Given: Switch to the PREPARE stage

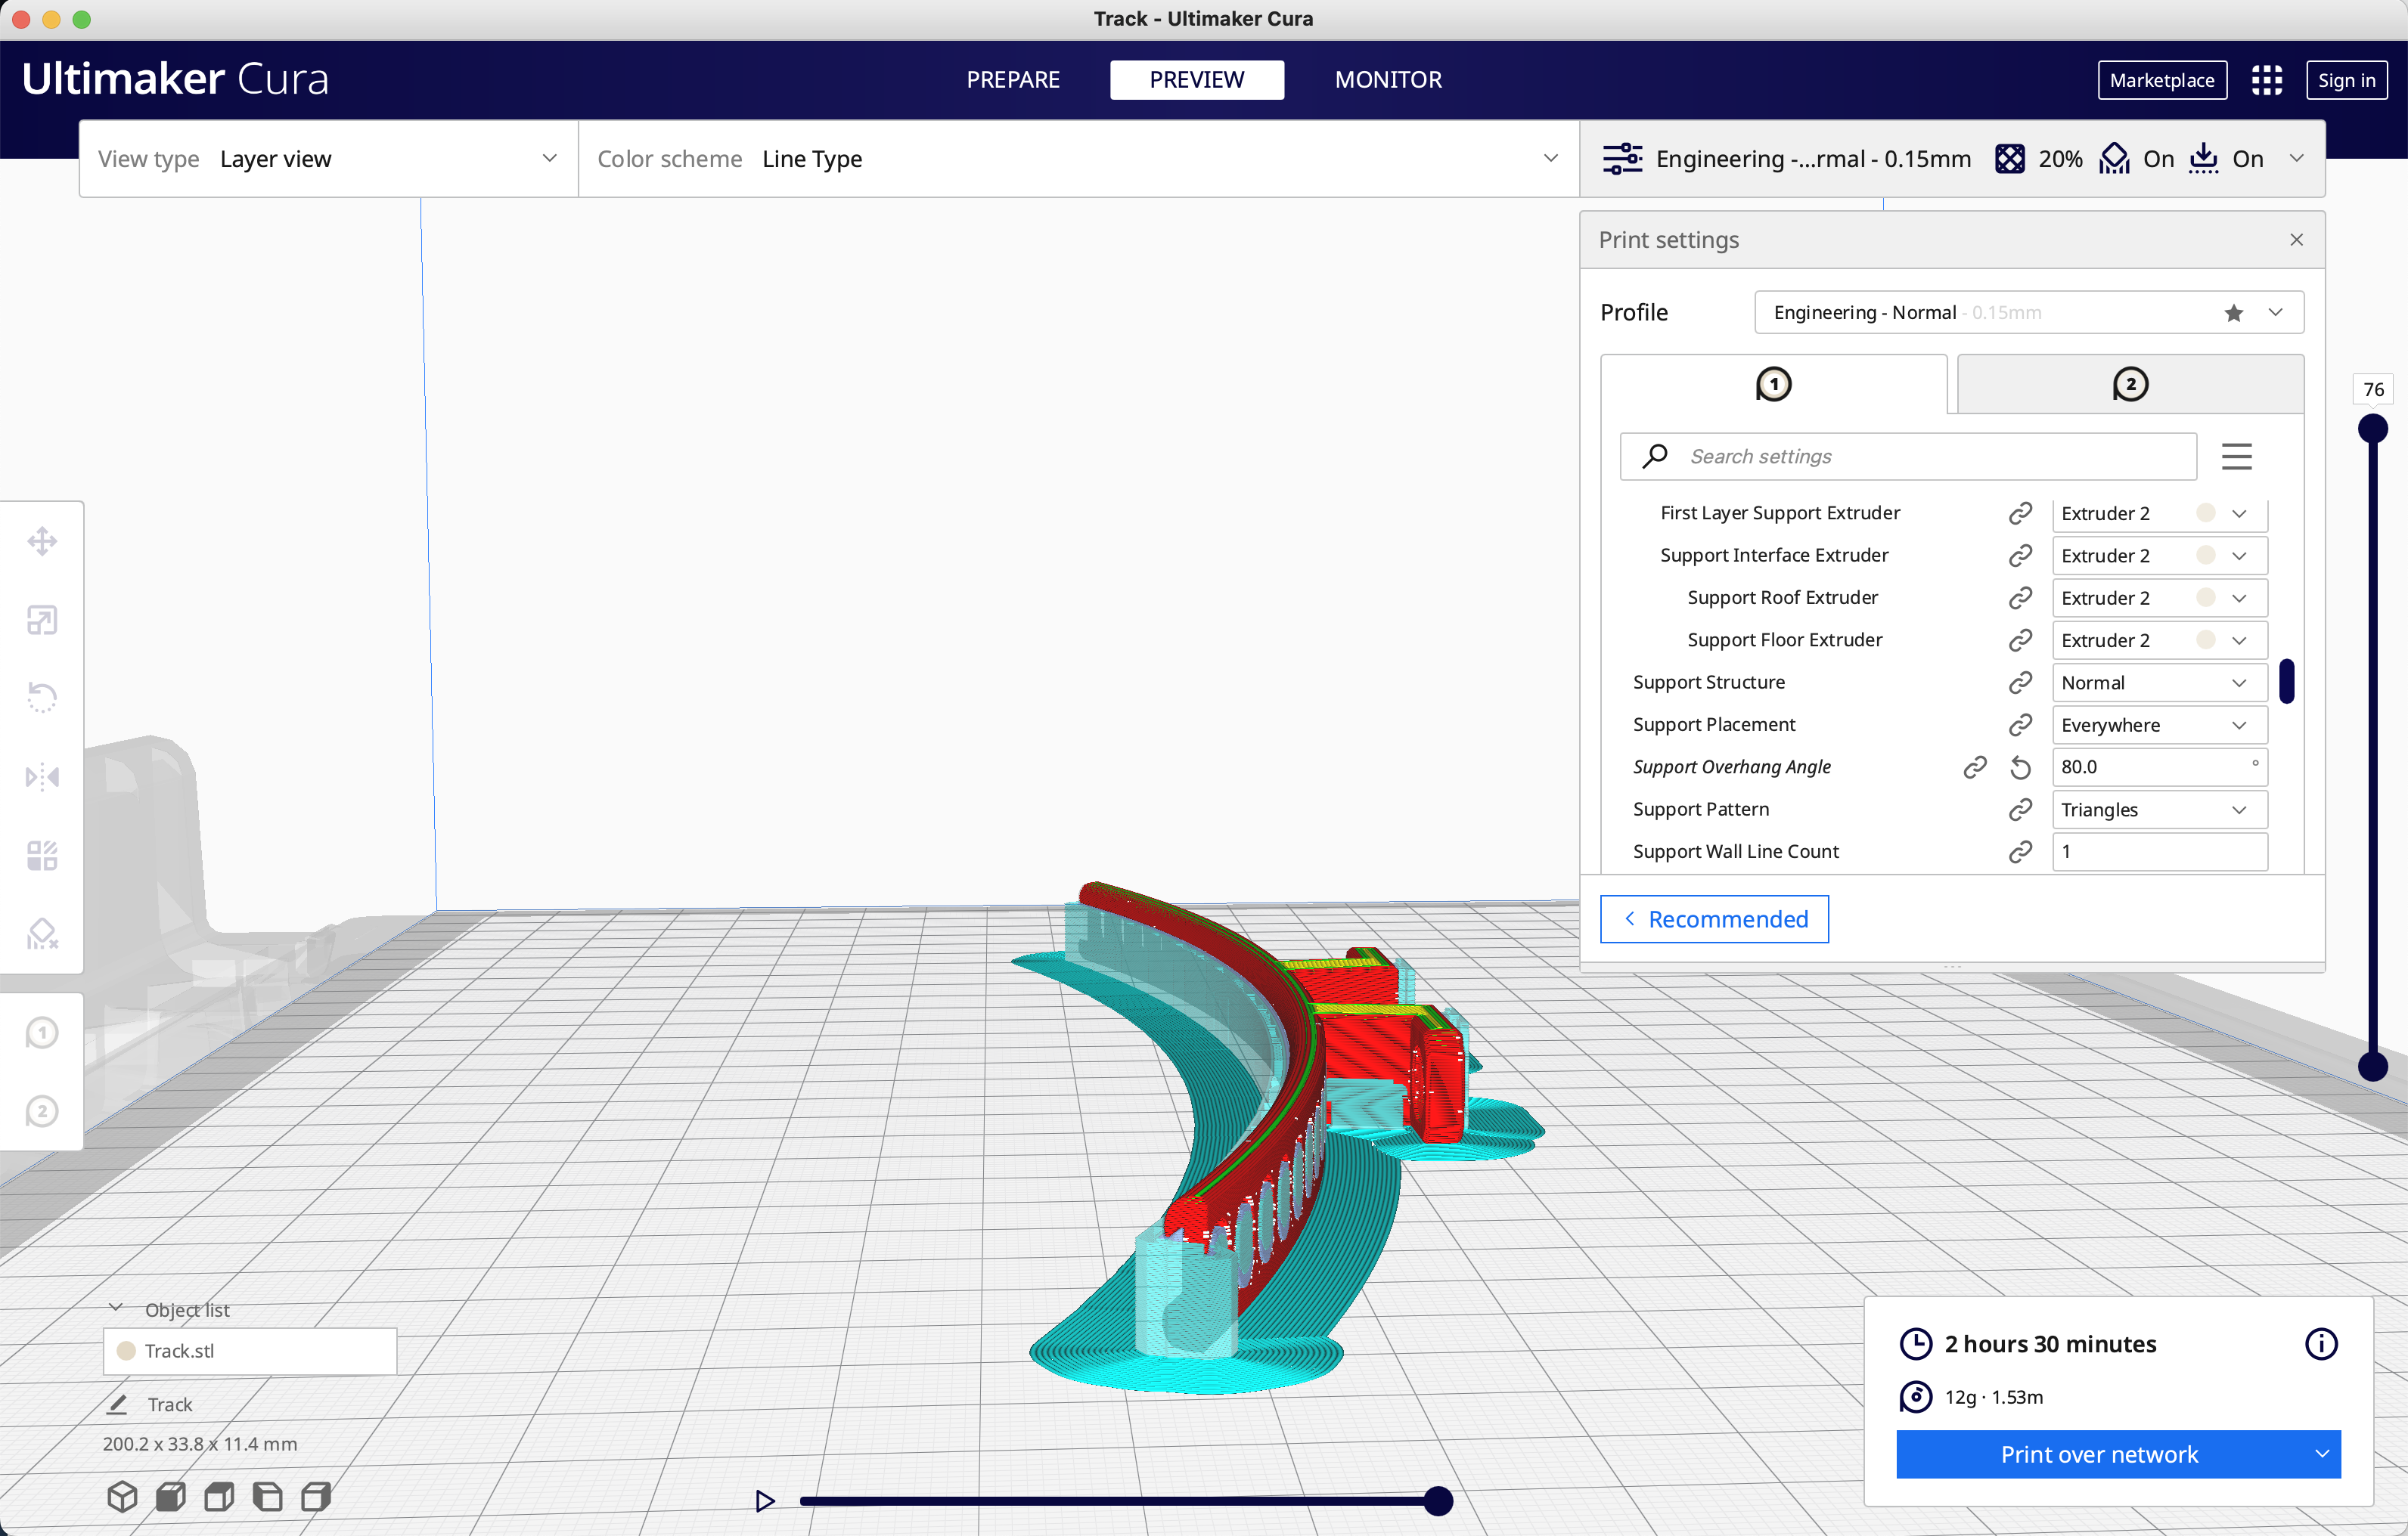Looking at the screenshot, I should [1012, 80].
